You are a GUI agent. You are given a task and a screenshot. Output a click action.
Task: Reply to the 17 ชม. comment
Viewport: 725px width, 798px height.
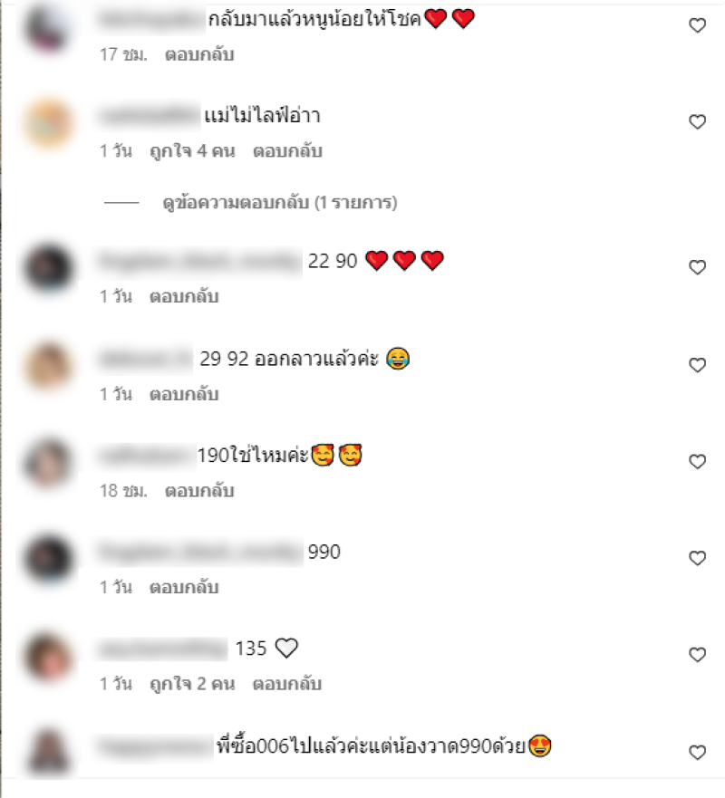click(199, 54)
